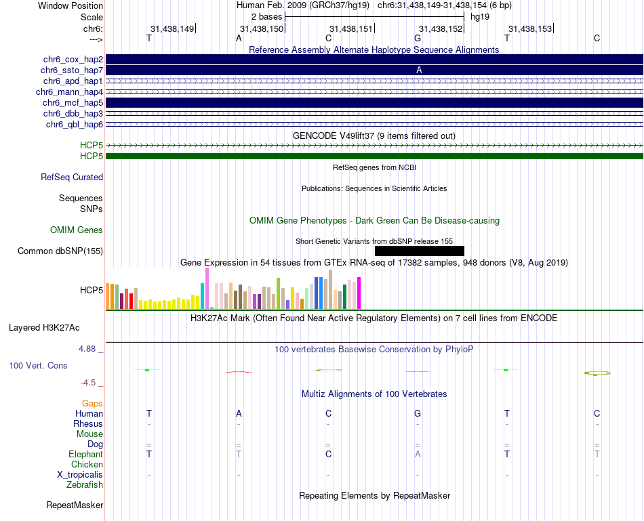Click the olive PhyloP conservation mark at the last base
Viewport: 644px width, 521px height.
tap(597, 373)
